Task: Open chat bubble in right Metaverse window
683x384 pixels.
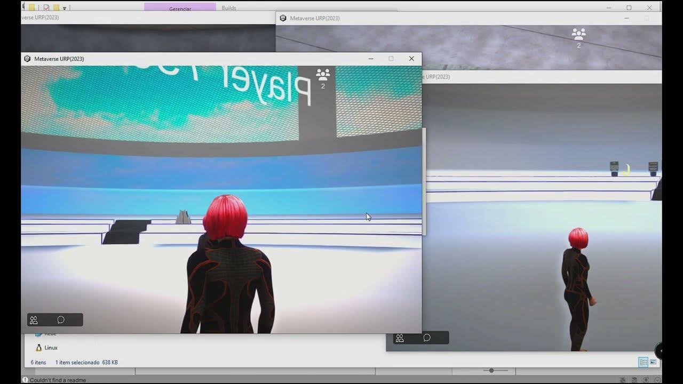Action: (x=427, y=338)
